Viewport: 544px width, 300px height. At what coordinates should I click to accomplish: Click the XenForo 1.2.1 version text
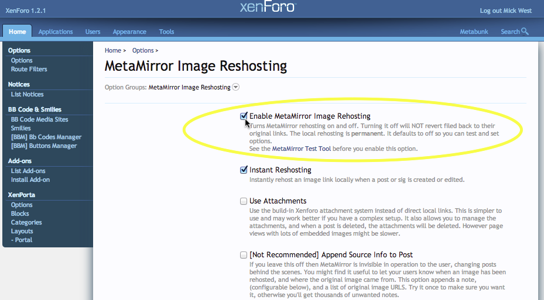pos(26,11)
